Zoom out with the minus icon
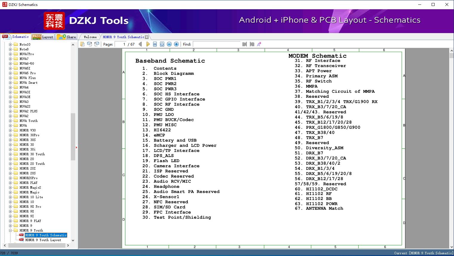The image size is (454, 256). pos(169,44)
